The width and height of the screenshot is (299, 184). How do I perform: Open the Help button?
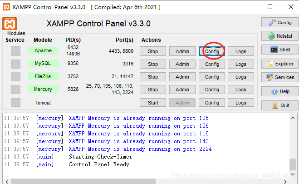click(280, 91)
